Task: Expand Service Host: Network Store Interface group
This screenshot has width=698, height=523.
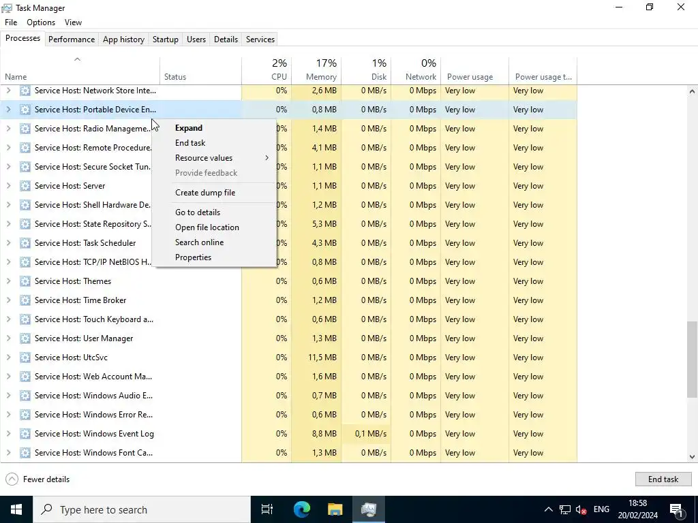Action: pos(8,91)
